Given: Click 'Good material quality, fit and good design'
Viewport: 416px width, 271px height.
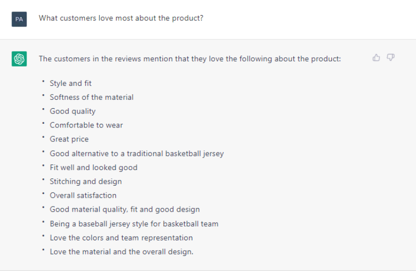Looking at the screenshot, I should pyautogui.click(x=125, y=210).
